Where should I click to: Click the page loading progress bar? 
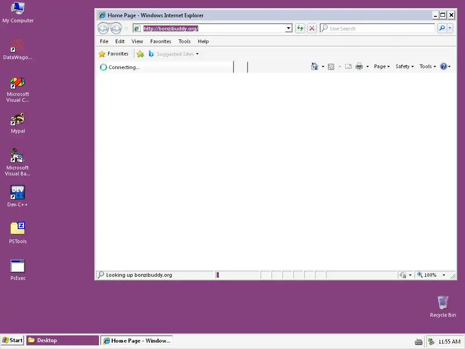pos(237,275)
